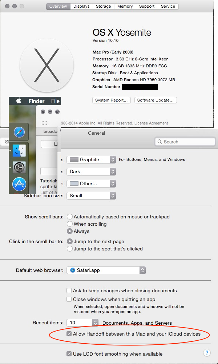Click the Safari compass icon in browser dropdown
This screenshot has height=364, width=218.
click(73, 270)
